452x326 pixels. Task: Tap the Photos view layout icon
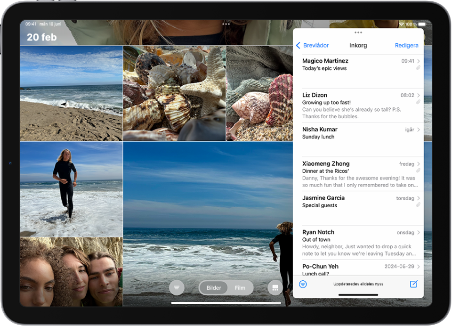(275, 288)
